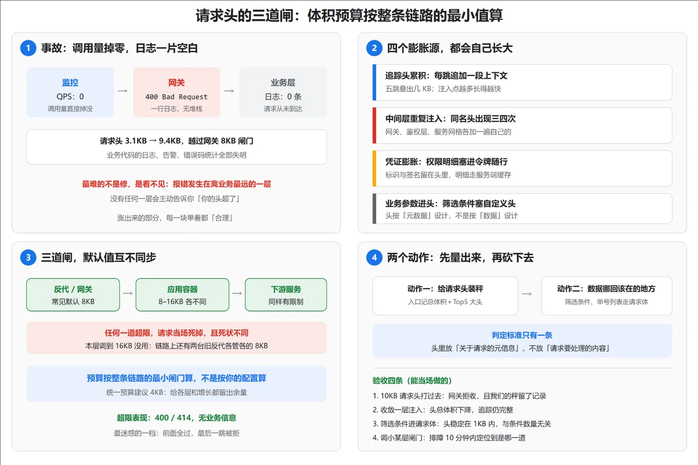Image resolution: width=698 pixels, height=465 pixels.
Task: Click the blue number 2 circle badge
Action: (x=374, y=48)
